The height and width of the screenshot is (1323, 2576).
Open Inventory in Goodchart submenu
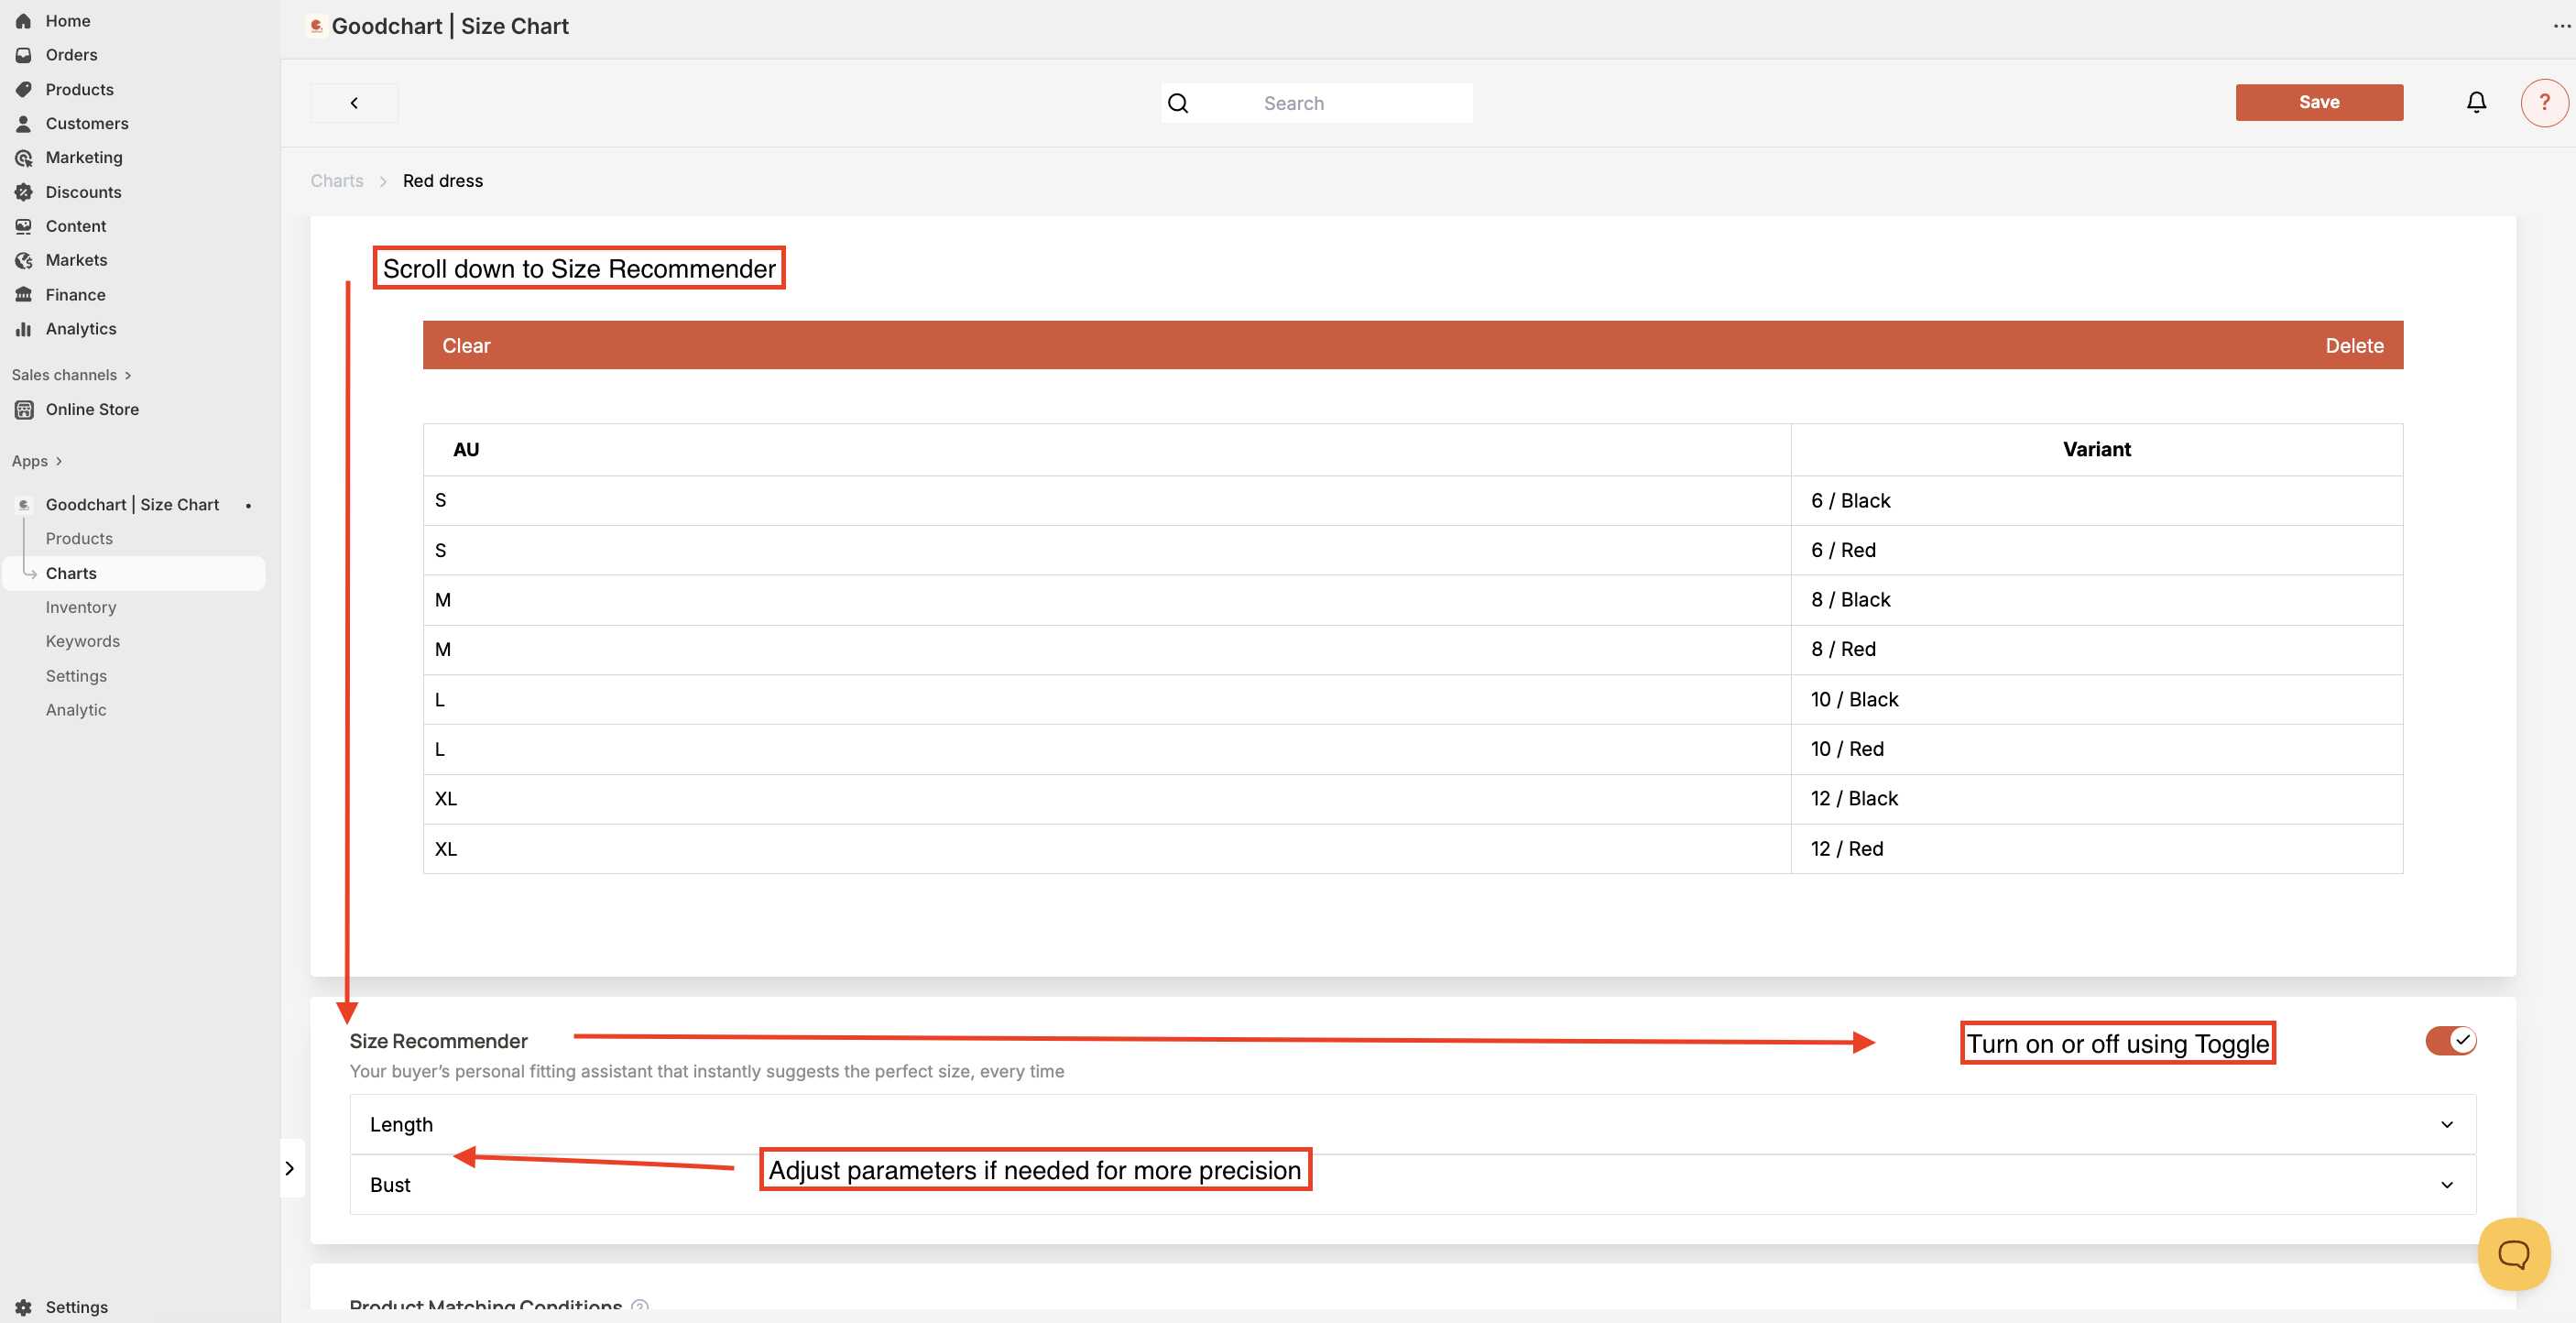coord(80,607)
